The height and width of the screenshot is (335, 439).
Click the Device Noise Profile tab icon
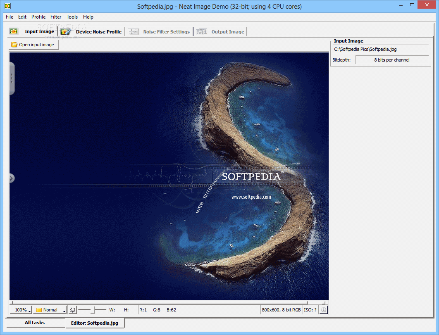pos(66,31)
